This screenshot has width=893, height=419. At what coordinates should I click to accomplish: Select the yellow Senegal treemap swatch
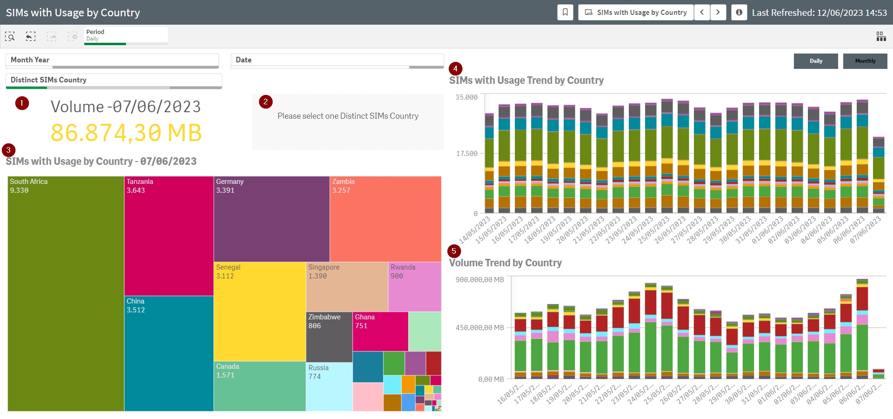[260, 311]
